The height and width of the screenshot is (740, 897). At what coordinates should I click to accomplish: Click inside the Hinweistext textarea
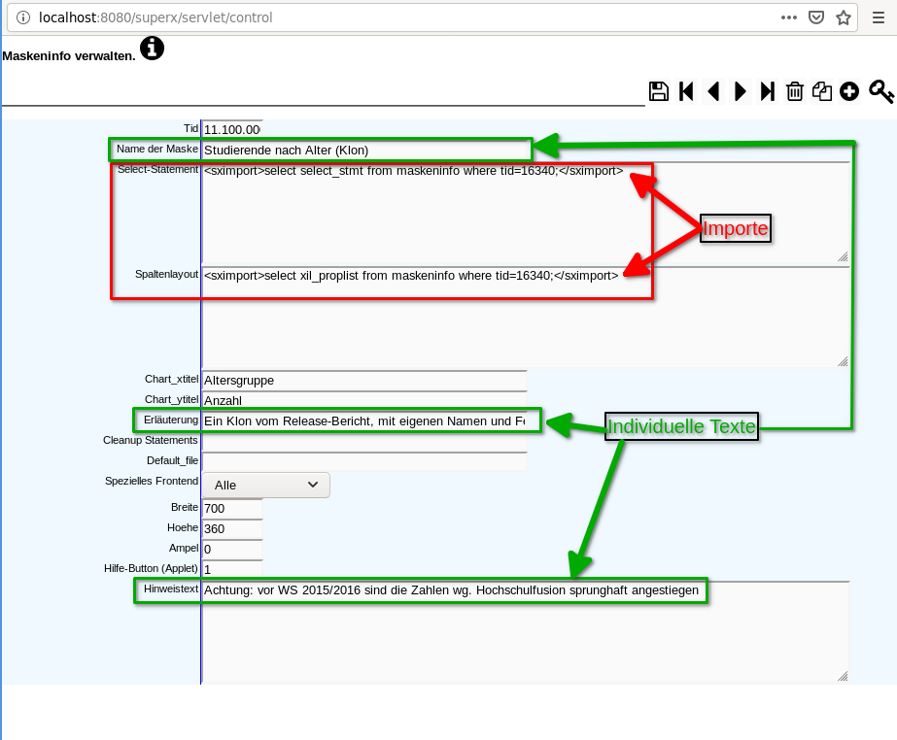tap(526, 632)
